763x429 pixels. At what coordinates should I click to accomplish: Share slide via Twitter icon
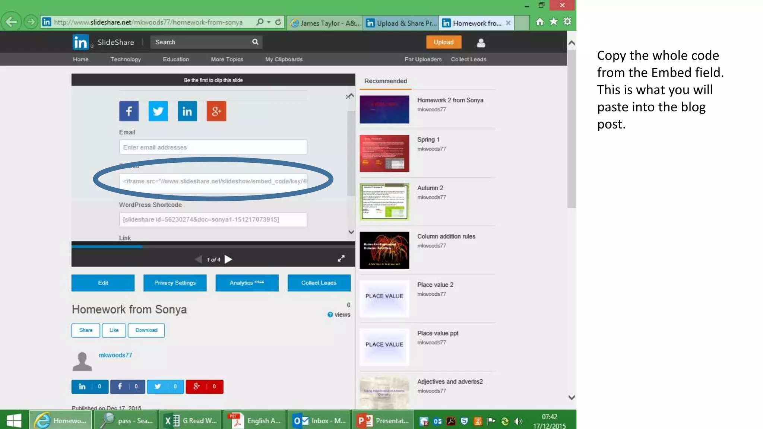point(158,111)
